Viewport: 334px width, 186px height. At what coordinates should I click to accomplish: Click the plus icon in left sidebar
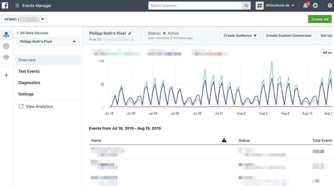(6, 75)
